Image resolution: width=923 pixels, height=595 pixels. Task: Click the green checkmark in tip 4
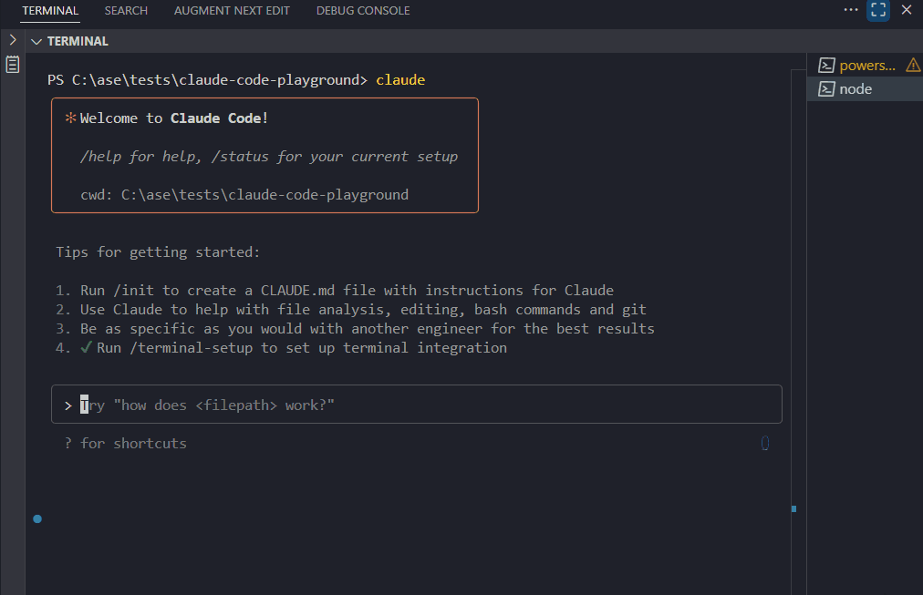pyautogui.click(x=86, y=347)
